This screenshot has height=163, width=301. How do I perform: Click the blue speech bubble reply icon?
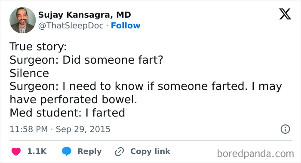coord(67,151)
